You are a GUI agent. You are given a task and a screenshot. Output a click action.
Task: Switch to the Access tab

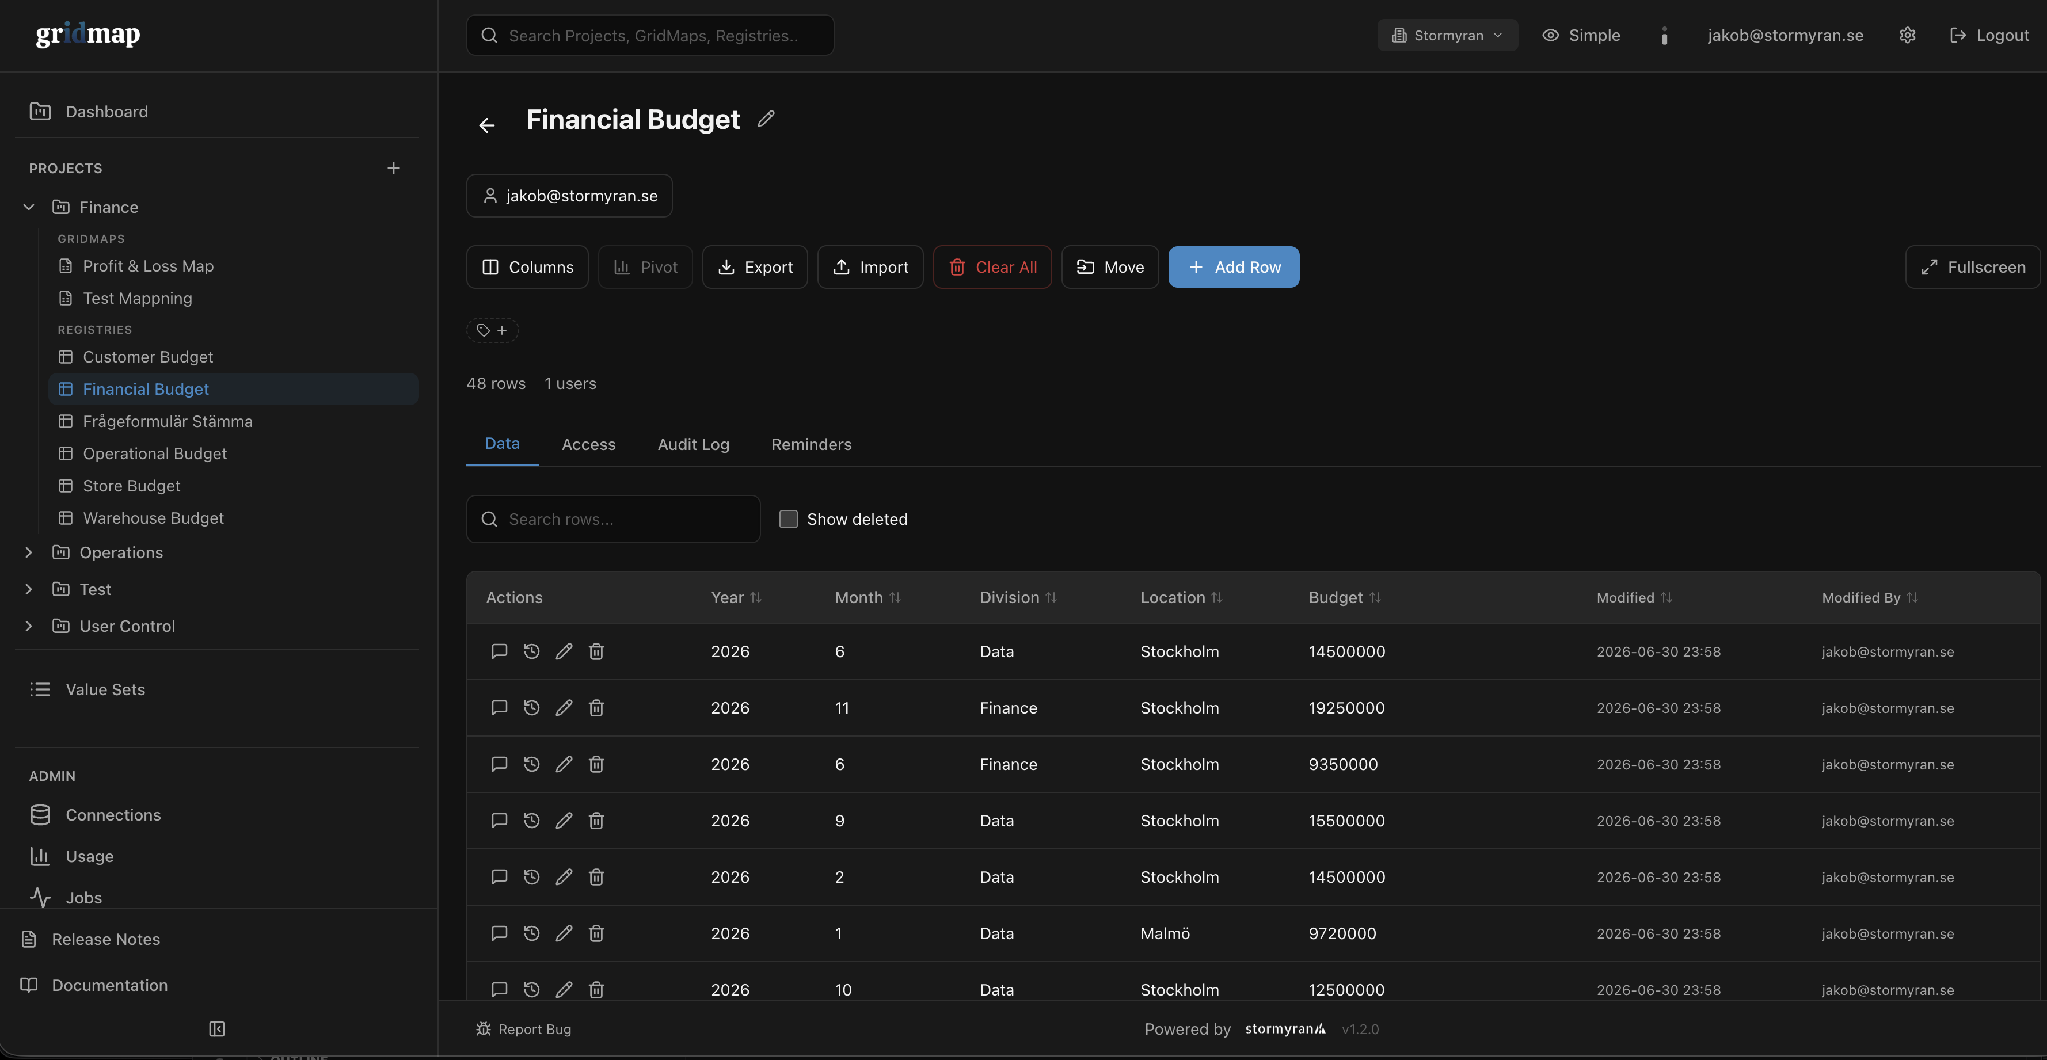click(x=589, y=444)
